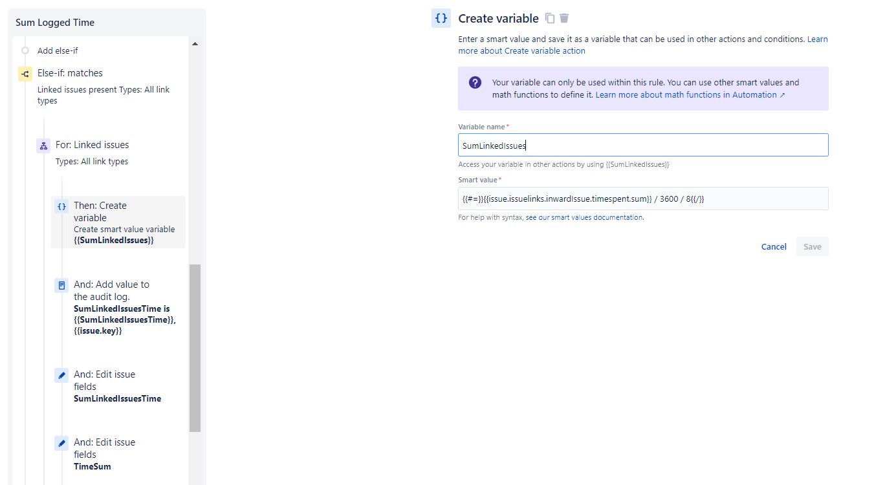The height and width of the screenshot is (485, 874).
Task: Open Learn more about Create variable action link
Action: 643,45
